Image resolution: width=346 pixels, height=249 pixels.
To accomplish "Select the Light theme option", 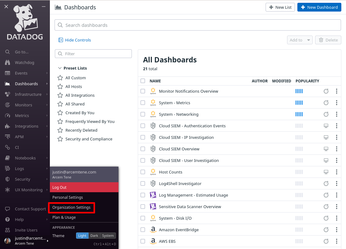I will click(82, 236).
